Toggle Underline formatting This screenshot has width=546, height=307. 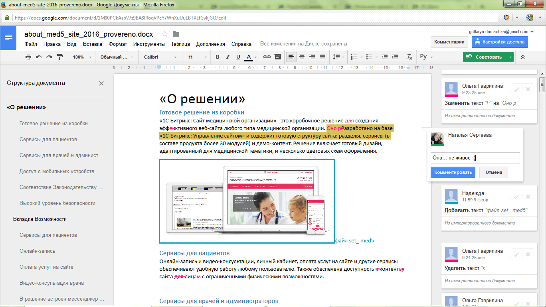[238, 57]
